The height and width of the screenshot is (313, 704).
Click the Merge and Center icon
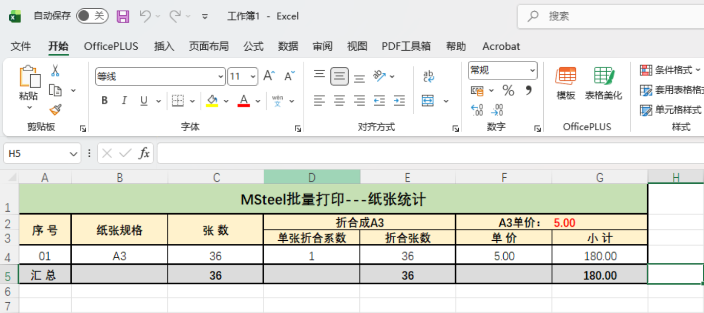tap(428, 101)
